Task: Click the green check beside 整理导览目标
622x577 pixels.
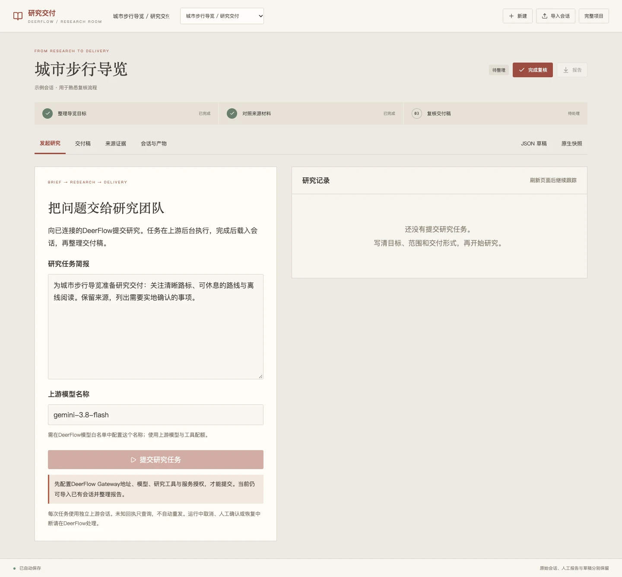Action: [x=48, y=114]
